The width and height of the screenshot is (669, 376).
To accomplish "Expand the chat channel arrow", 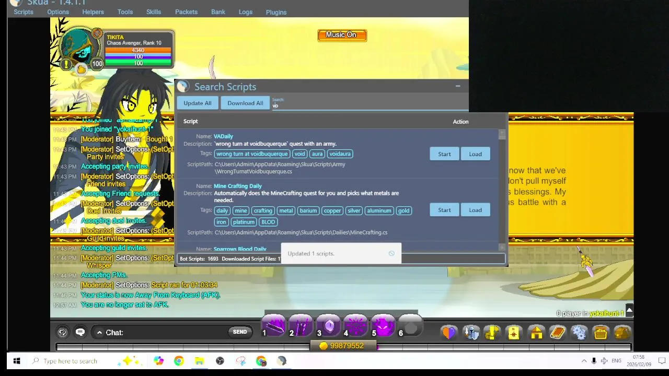I will tap(99, 332).
